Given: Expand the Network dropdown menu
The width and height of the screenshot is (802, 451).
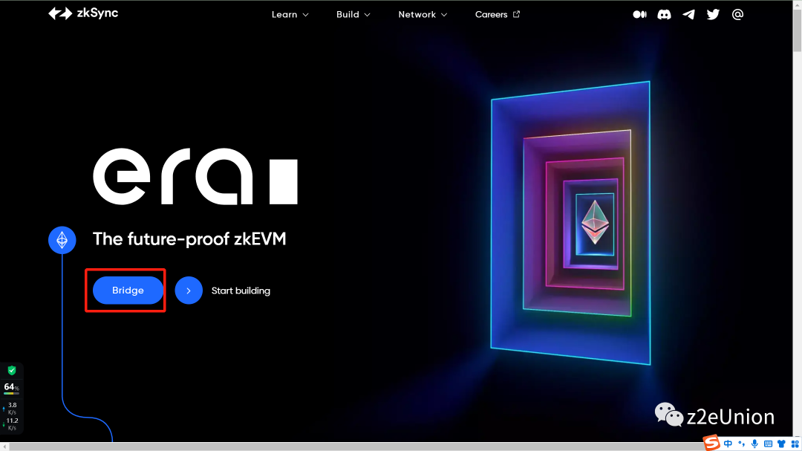Looking at the screenshot, I should tap(423, 14).
